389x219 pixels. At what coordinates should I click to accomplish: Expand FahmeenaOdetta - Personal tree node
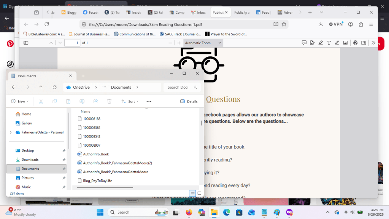(11, 132)
